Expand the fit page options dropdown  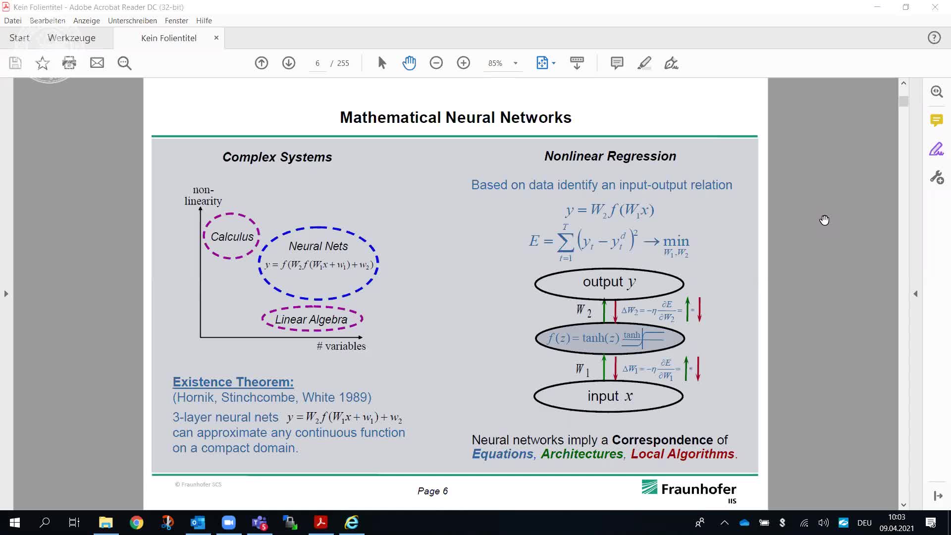click(554, 63)
